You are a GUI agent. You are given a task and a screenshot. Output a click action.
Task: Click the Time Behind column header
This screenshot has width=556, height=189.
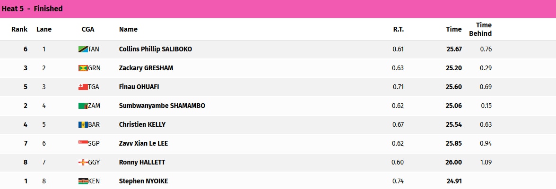click(480, 29)
